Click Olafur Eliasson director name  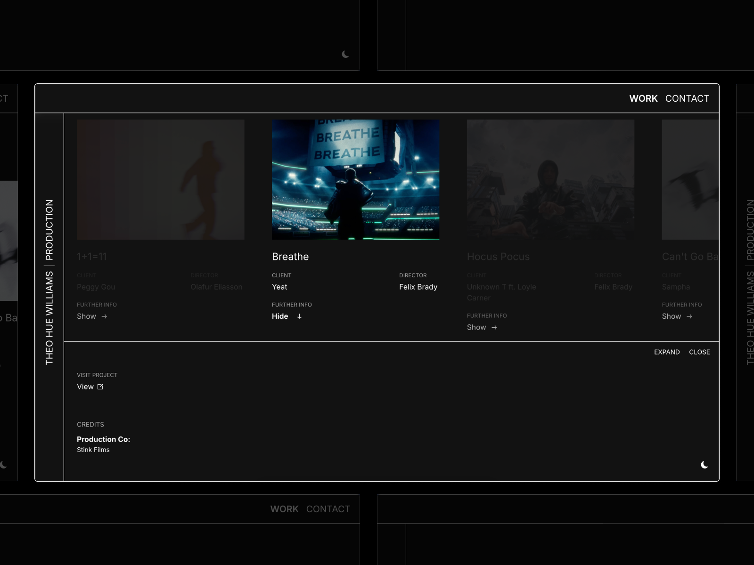pos(216,287)
